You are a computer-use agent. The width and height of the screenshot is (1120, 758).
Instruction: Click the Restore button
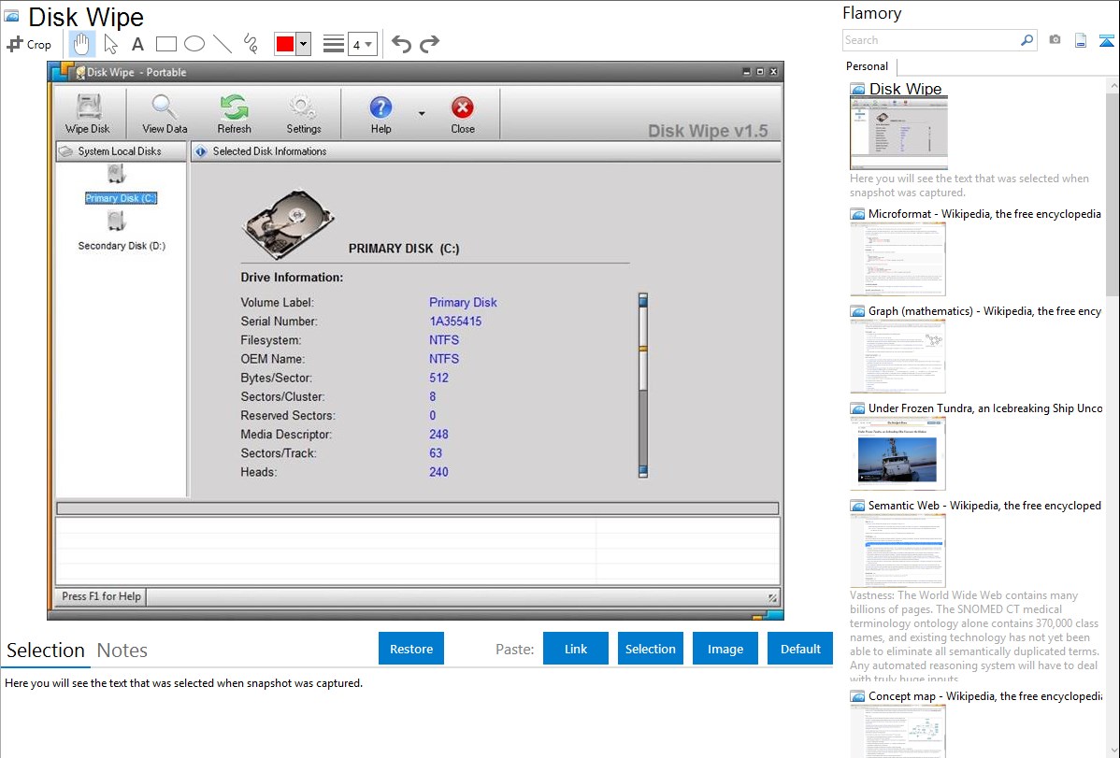point(411,649)
